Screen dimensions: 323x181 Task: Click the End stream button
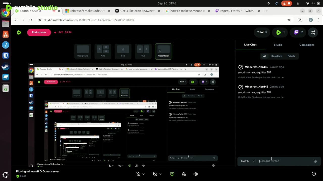coord(39,32)
